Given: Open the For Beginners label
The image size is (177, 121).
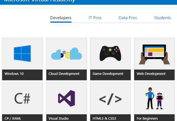Looking at the screenshot, I should coord(147,119).
